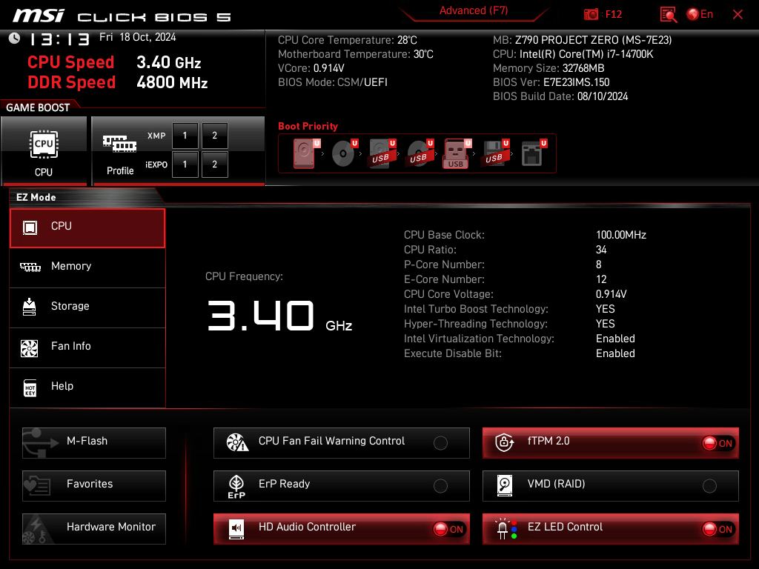Change language via the globe En icon
Image resolution: width=759 pixels, height=569 pixels.
pos(700,14)
